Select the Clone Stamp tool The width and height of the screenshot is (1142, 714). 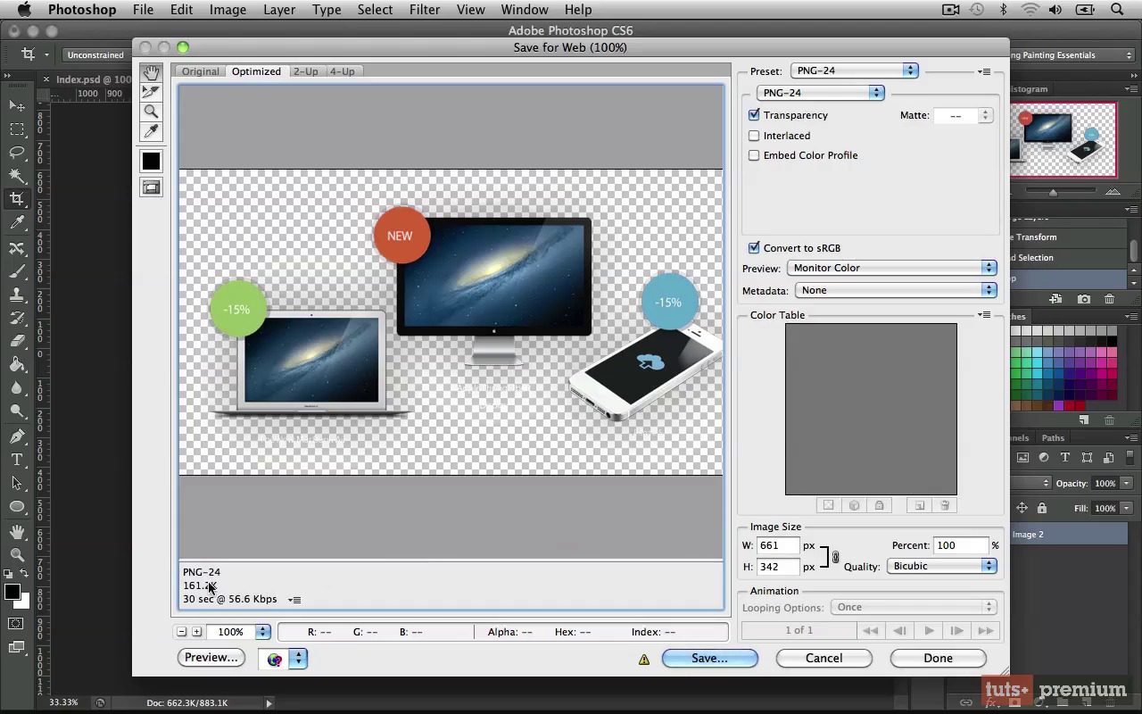coord(17,294)
